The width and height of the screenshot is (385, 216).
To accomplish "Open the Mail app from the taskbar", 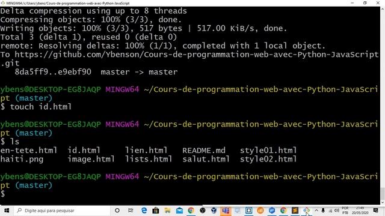I will point(179,211).
